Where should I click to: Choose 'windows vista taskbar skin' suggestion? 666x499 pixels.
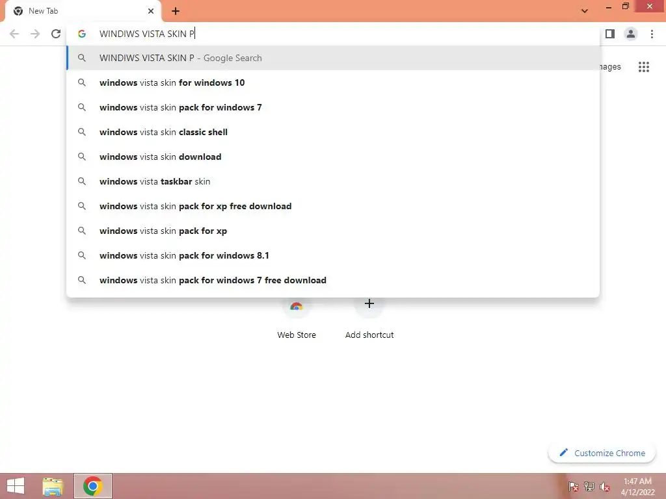(334, 181)
